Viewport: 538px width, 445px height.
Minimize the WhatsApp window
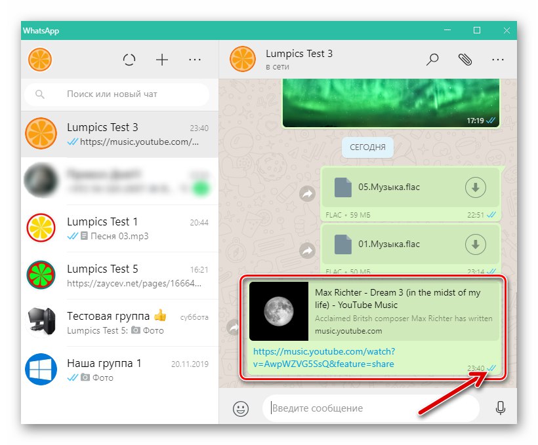click(447, 30)
